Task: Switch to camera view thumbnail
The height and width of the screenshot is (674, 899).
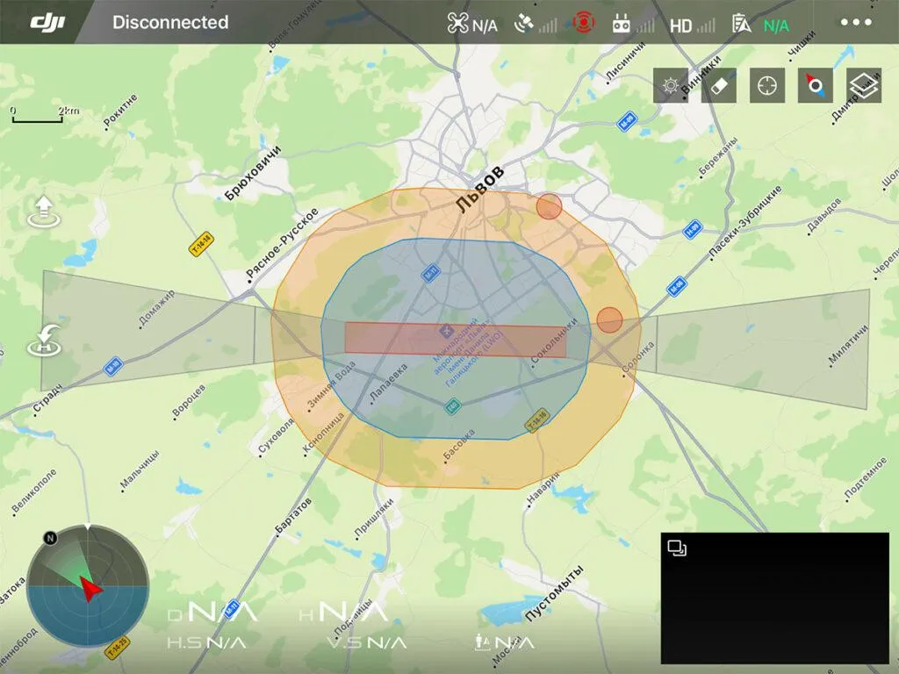Action: 774,599
